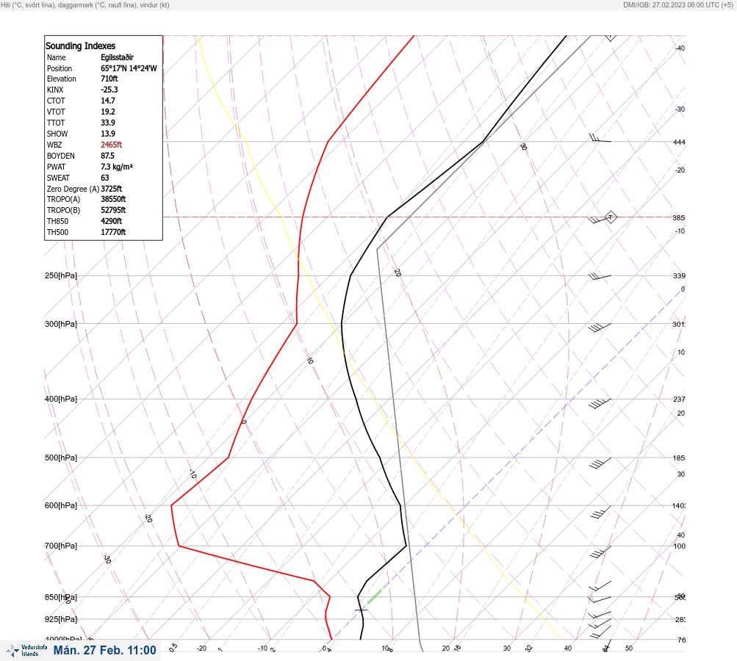737x661 pixels.
Task: Click the 850[hPa] pressure label
Action: [x=61, y=597]
